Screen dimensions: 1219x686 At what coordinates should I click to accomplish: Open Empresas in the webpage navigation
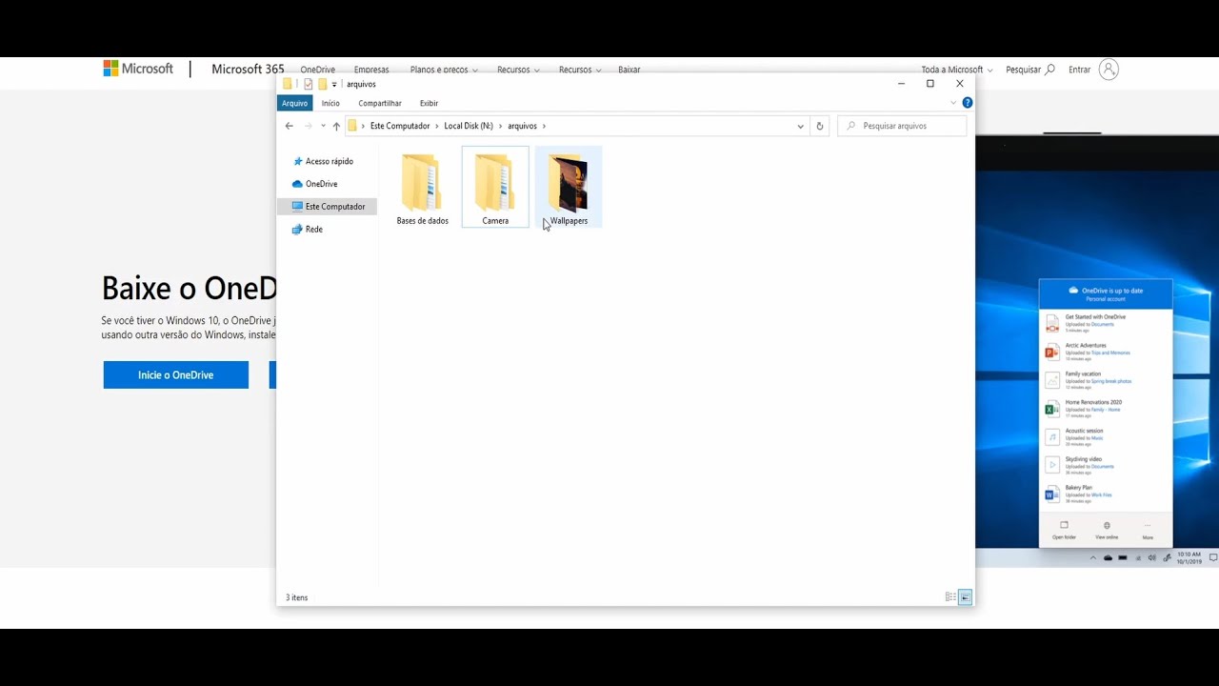pyautogui.click(x=371, y=70)
